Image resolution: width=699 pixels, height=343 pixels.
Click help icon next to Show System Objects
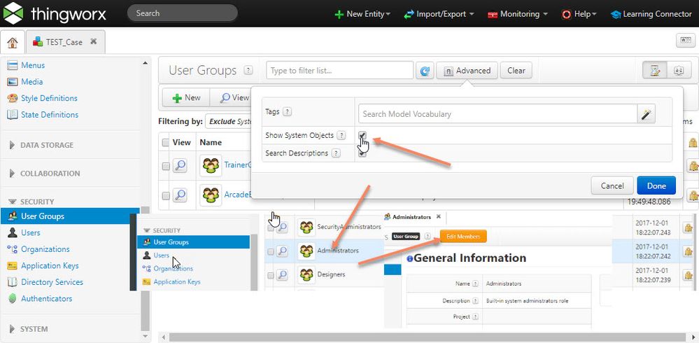coord(341,135)
